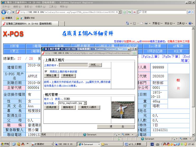Click the search magnifier icon
196x147 pixels.
[190, 12]
